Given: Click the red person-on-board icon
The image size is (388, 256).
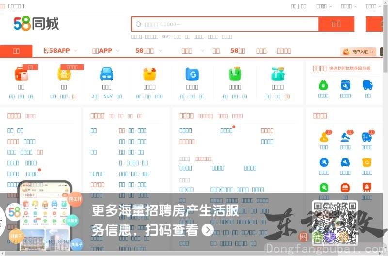Looking at the screenshot, I should 367,188.
